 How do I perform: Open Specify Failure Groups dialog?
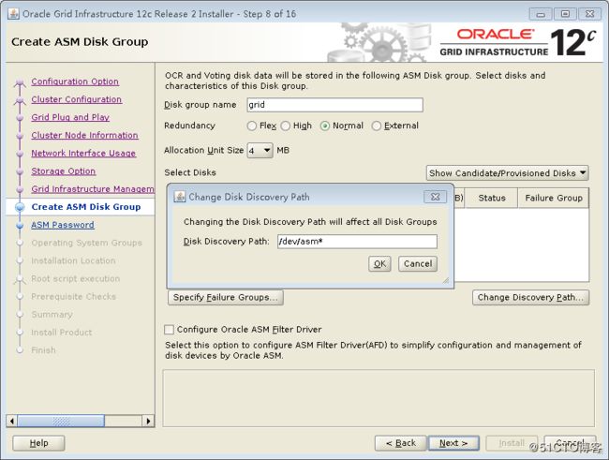pyautogui.click(x=225, y=298)
